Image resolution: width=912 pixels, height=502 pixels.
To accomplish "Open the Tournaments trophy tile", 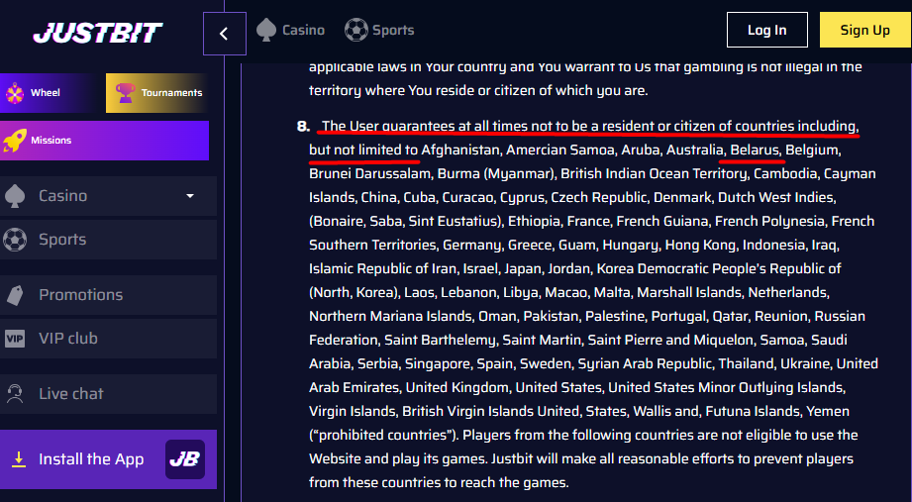I will pyautogui.click(x=157, y=93).
